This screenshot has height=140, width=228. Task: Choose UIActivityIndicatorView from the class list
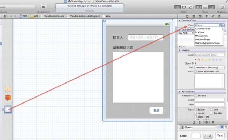207,43
